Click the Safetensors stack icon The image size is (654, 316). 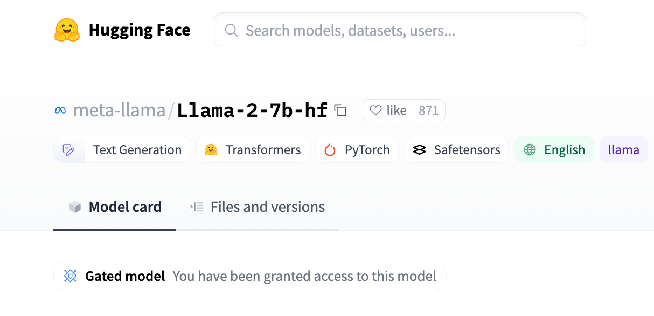coord(420,150)
